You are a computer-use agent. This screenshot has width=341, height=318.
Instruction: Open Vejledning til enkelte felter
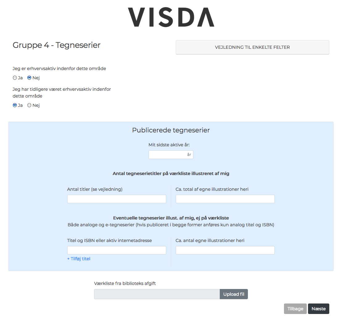(252, 47)
